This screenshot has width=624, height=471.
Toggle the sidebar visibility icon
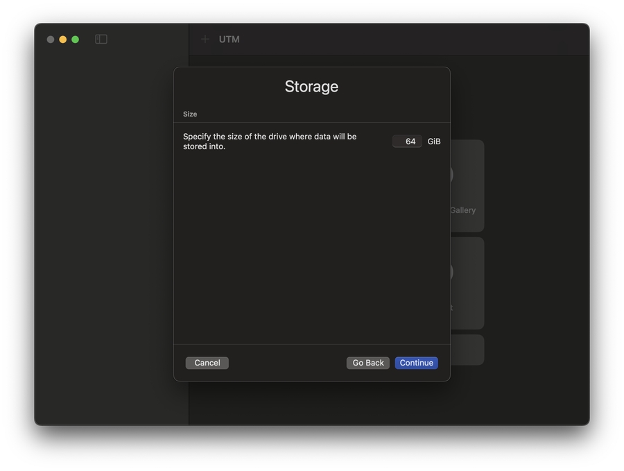pyautogui.click(x=101, y=40)
